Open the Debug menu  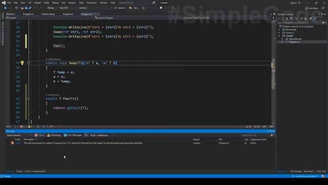point(55,3)
